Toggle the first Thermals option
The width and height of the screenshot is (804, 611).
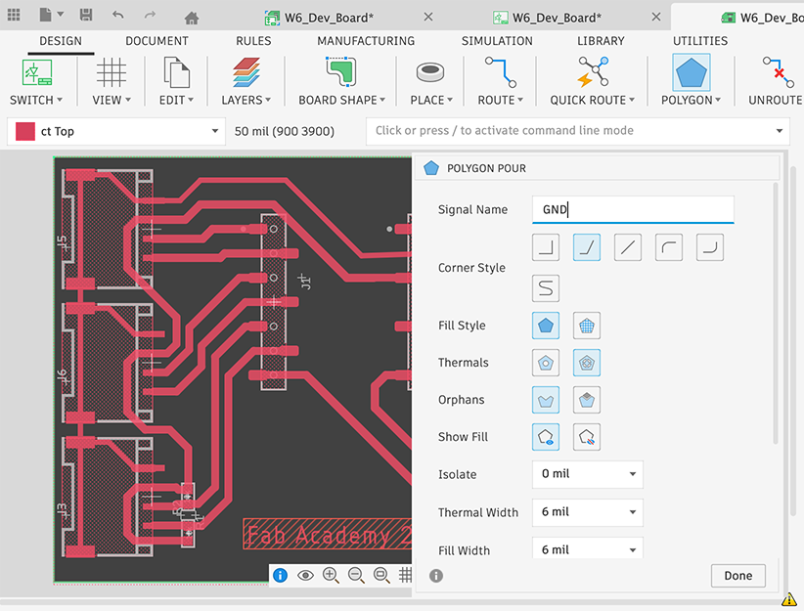click(x=546, y=363)
